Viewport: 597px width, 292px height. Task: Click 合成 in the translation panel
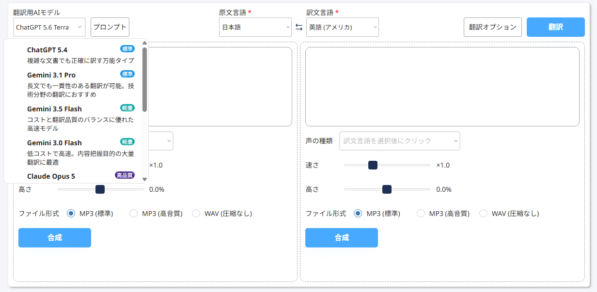point(342,238)
